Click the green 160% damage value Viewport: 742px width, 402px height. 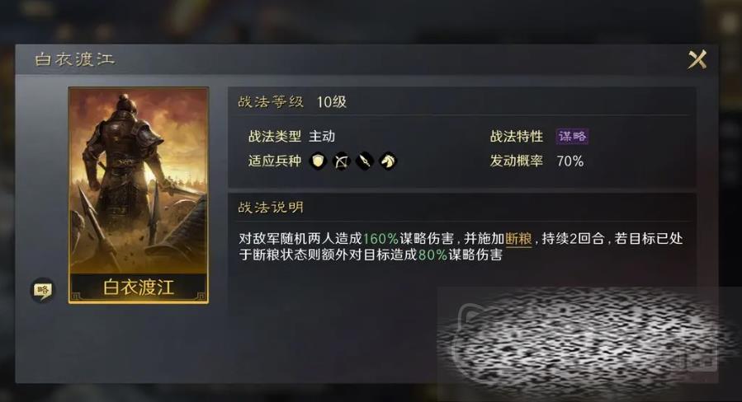tap(380, 239)
